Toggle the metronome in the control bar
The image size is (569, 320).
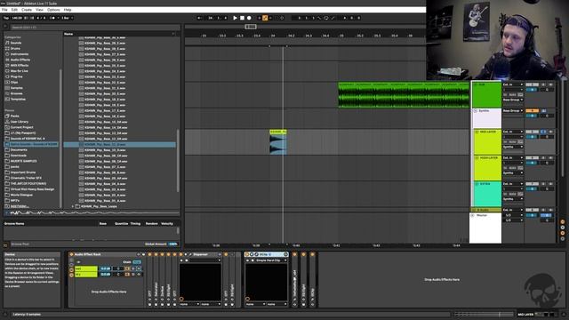tap(53, 18)
